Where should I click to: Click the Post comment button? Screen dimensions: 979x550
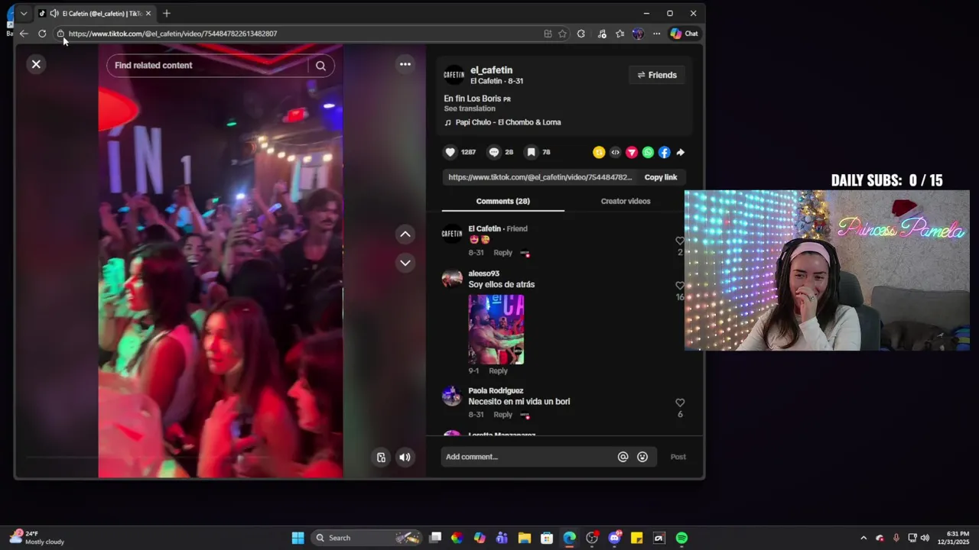coord(678,457)
